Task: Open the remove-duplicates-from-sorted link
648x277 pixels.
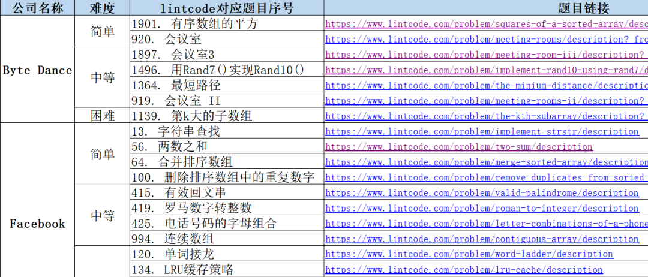Action: (487, 177)
